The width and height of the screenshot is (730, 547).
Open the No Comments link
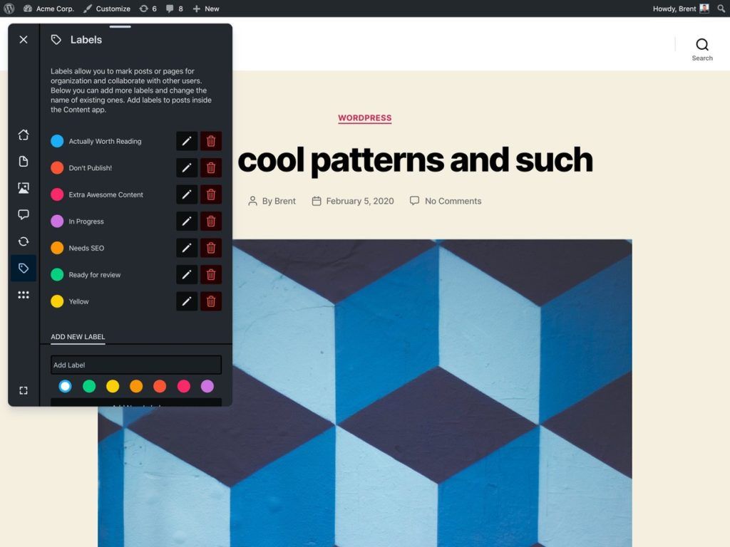(x=453, y=201)
